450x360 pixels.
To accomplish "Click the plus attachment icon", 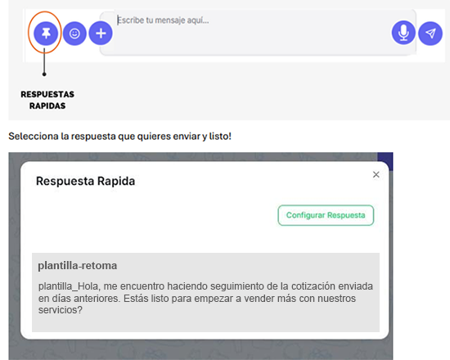I will click(x=101, y=34).
